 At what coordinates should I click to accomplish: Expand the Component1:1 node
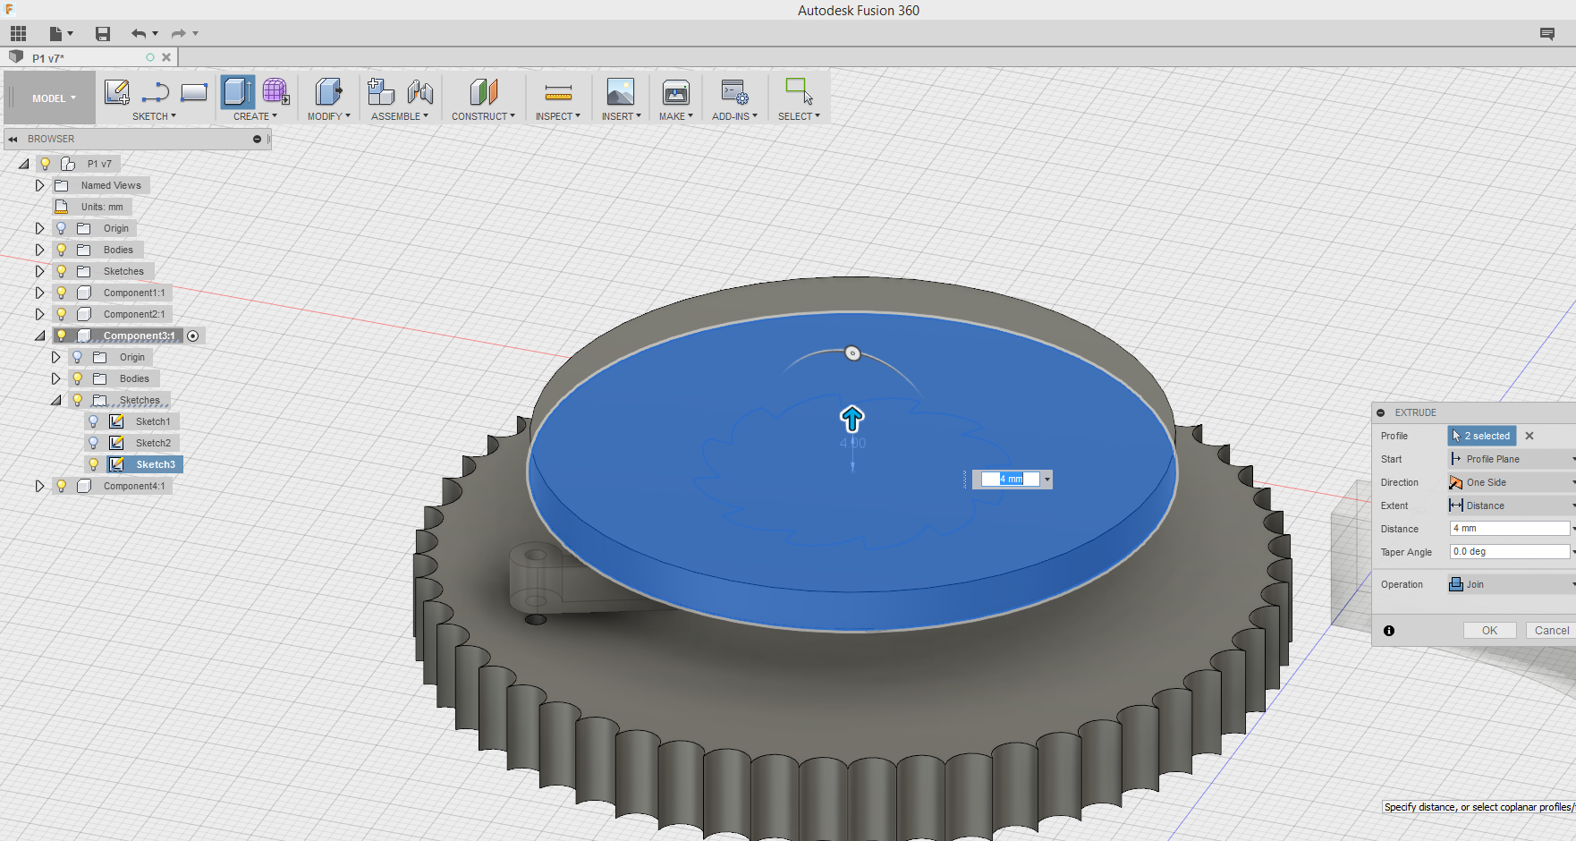(x=39, y=293)
